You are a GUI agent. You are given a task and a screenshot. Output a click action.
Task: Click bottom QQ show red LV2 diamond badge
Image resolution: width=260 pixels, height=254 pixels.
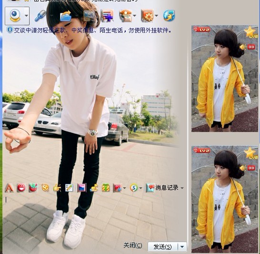201,151
